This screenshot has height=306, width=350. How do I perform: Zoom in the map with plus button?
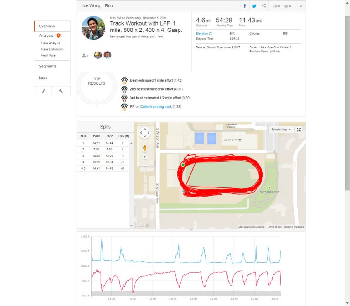pos(145,157)
